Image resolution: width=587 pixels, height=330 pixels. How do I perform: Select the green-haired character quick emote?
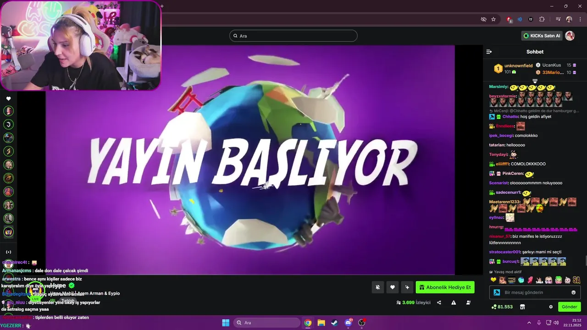coord(558,280)
